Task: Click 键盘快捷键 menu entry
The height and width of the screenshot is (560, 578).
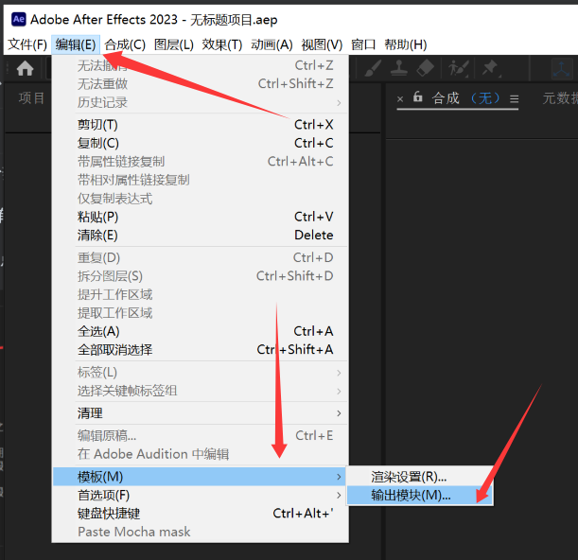Action: (x=109, y=514)
